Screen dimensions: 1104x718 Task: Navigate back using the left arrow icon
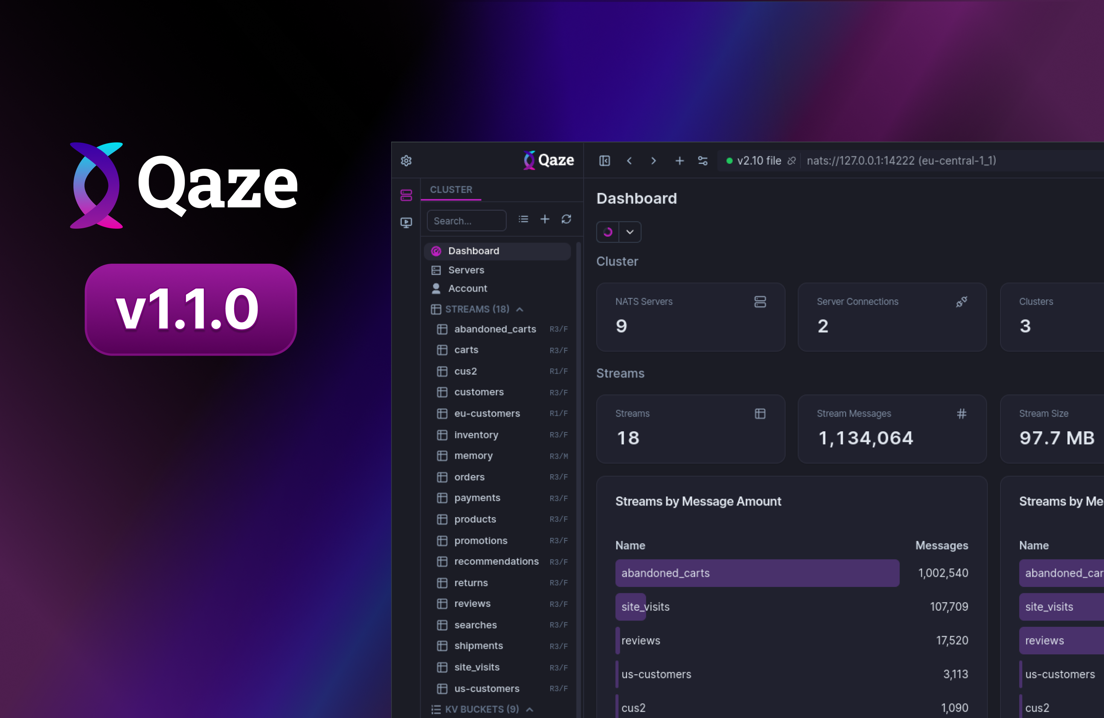[x=629, y=160]
